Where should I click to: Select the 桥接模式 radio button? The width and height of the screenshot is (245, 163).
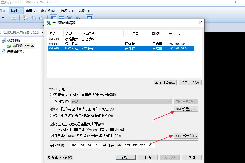pos(51,94)
